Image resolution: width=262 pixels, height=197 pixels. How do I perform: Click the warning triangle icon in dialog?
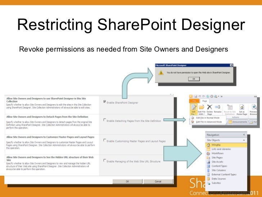[161, 73]
